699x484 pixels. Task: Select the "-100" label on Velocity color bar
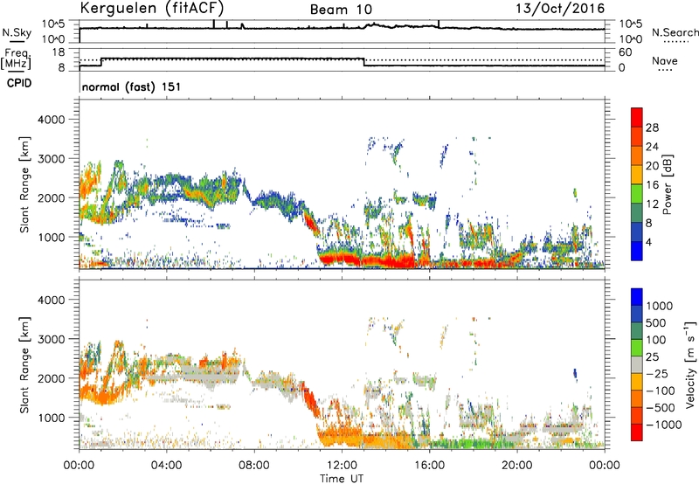pyautogui.click(x=661, y=391)
